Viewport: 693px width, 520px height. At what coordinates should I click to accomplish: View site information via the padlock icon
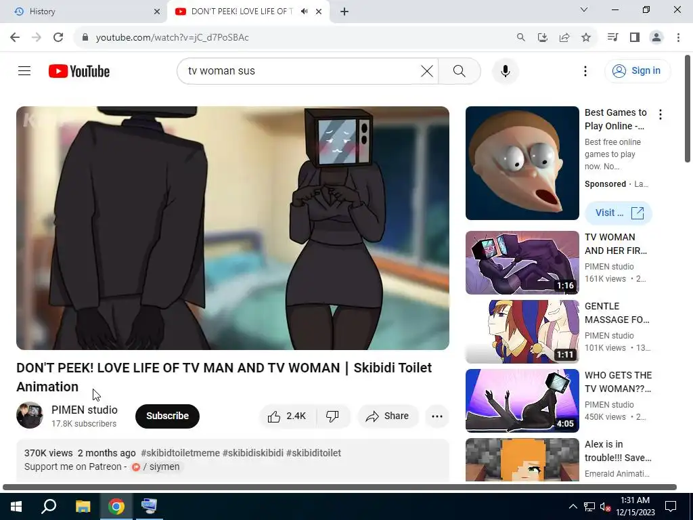tap(85, 37)
